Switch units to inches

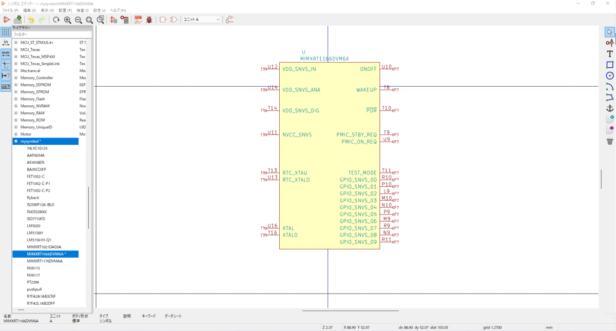(6, 43)
